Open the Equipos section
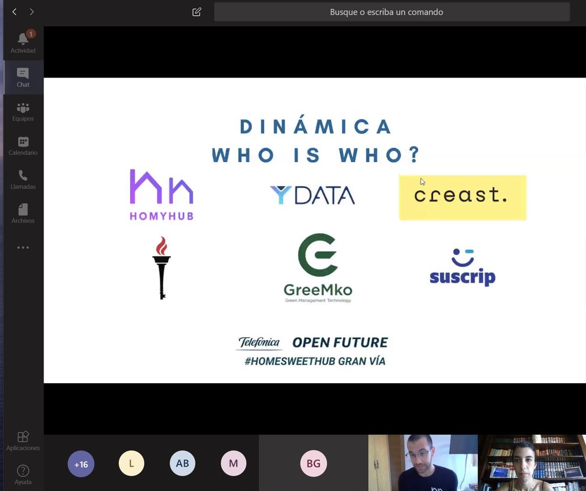 click(23, 112)
